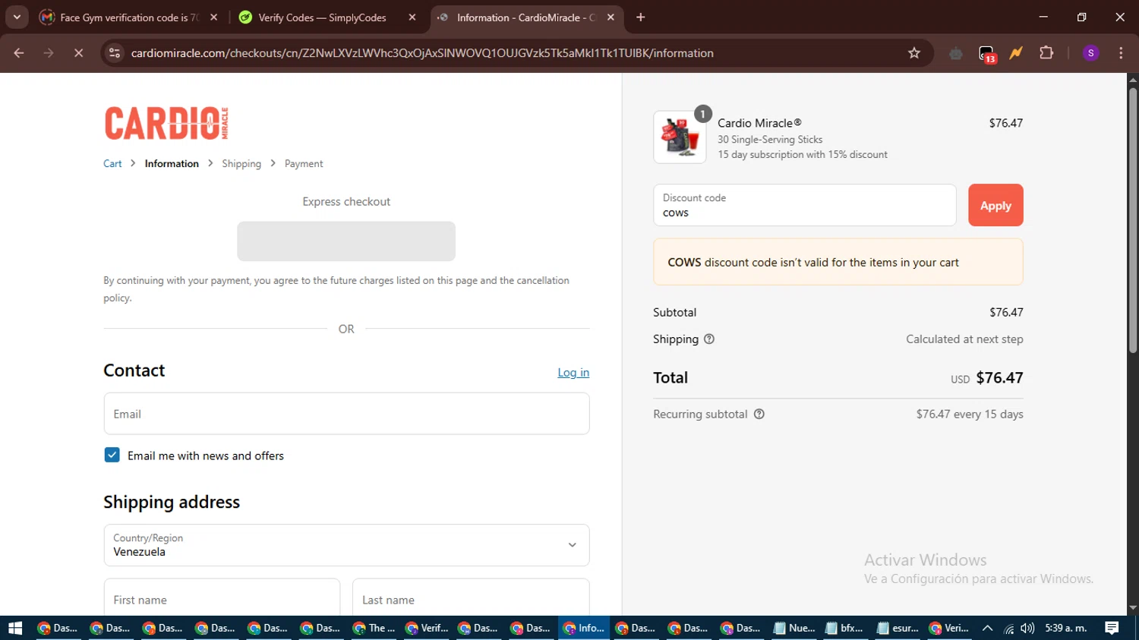This screenshot has width=1139, height=640.
Task: Open the Country/Region dropdown
Action: point(346,545)
